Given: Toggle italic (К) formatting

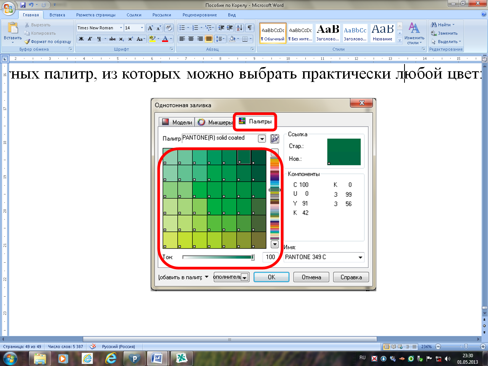Looking at the screenshot, I should [90, 39].
